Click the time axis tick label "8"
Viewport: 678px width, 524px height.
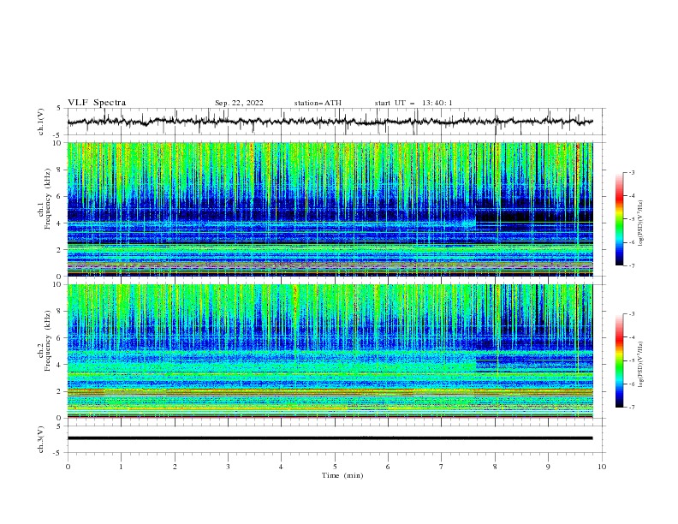tap(495, 467)
